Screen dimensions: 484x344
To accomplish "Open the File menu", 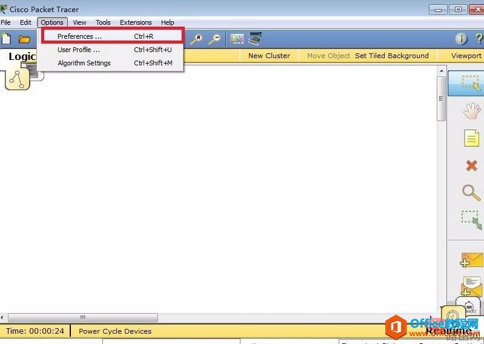I will point(5,22).
